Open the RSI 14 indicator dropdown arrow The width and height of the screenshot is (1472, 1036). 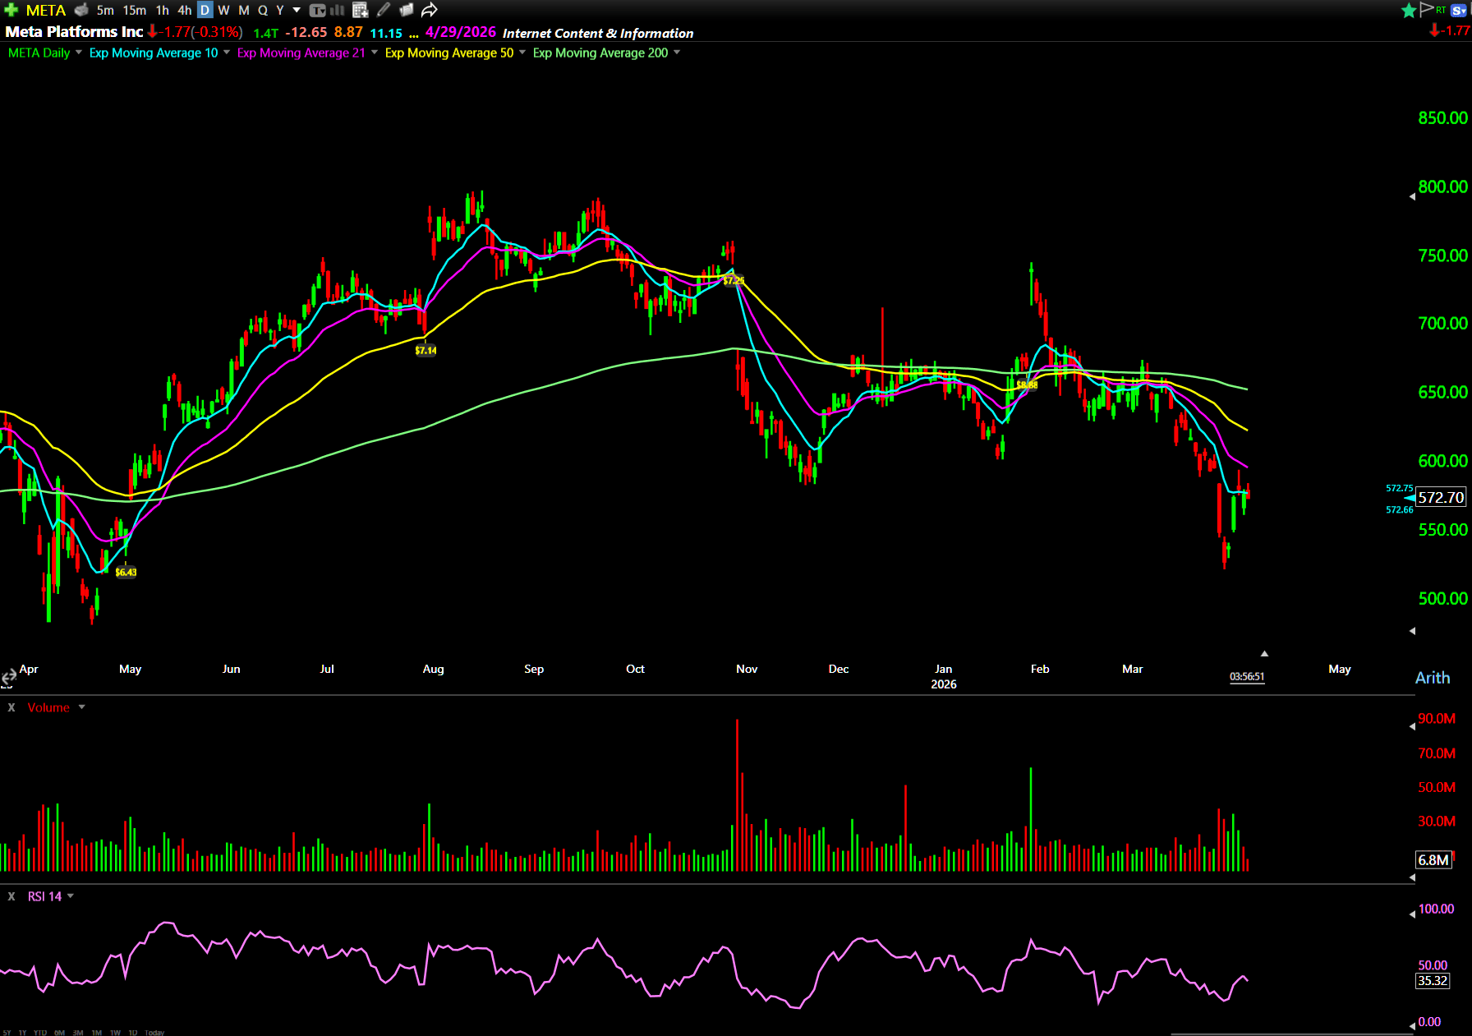click(71, 896)
